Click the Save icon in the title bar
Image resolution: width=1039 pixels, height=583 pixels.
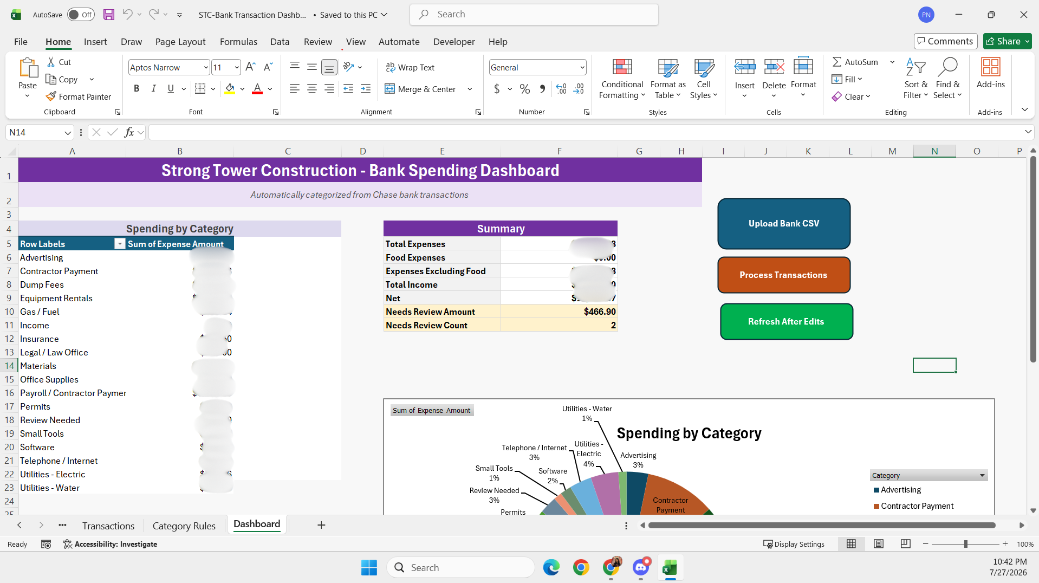point(109,15)
